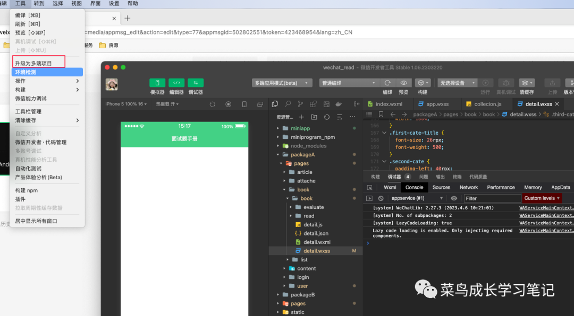Click the simulator phone device icon
This screenshot has height=316, width=574.
tap(244, 104)
